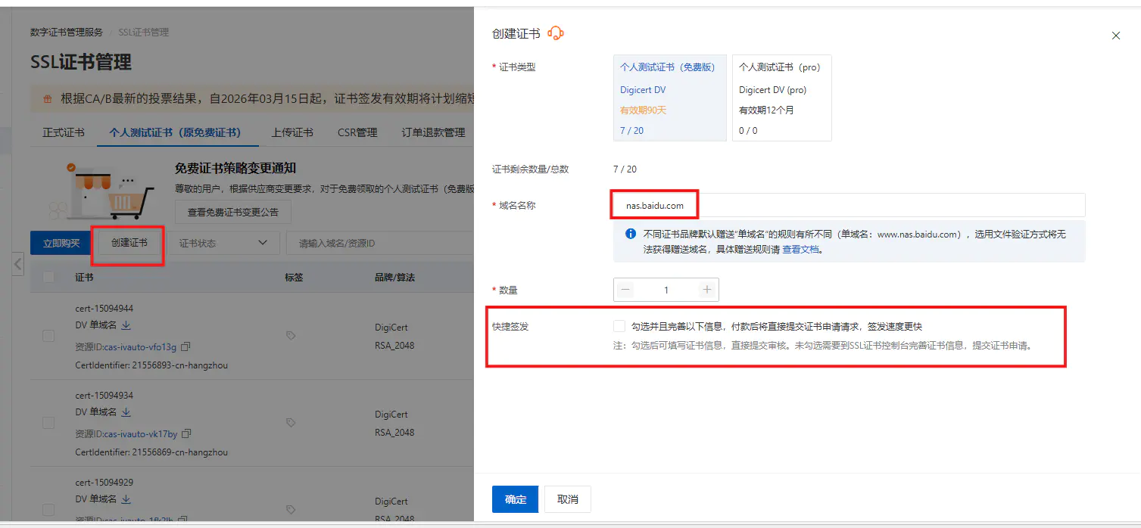Viewport: 1141px width, 528px height.
Task: Click tag icon for cert-15094944 row
Action: (291, 335)
